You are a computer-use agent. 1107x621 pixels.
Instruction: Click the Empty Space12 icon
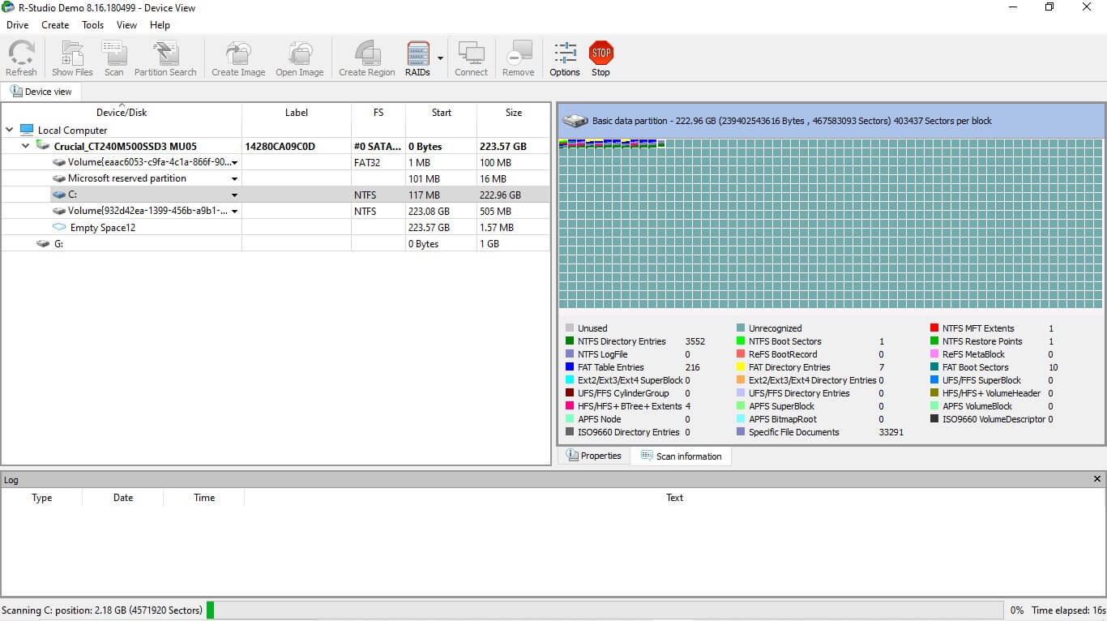coord(59,227)
